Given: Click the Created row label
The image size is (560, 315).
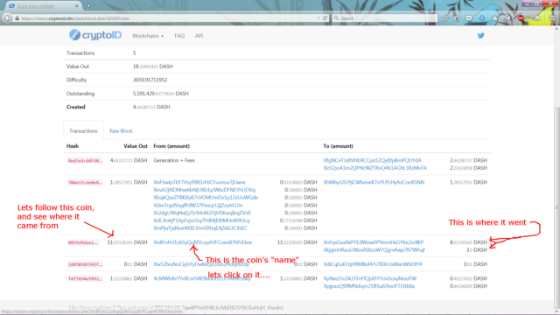Looking at the screenshot, I should [x=76, y=107].
